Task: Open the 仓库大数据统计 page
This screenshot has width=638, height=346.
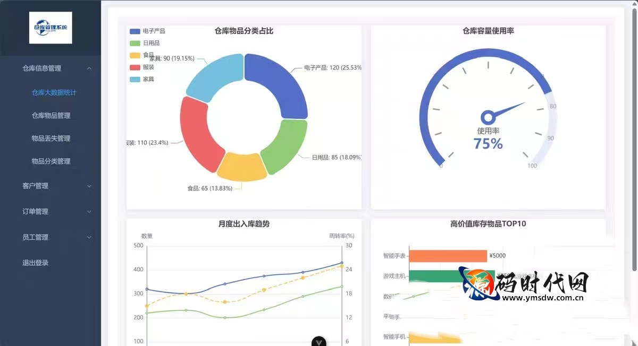Action: click(x=53, y=92)
